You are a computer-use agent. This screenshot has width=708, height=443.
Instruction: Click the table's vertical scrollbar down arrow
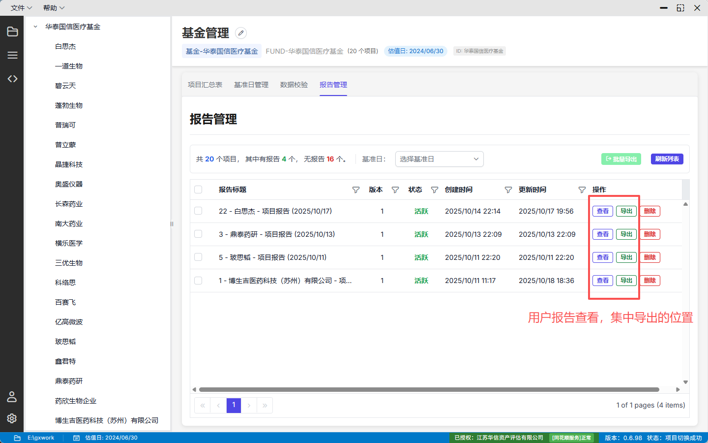(685, 382)
